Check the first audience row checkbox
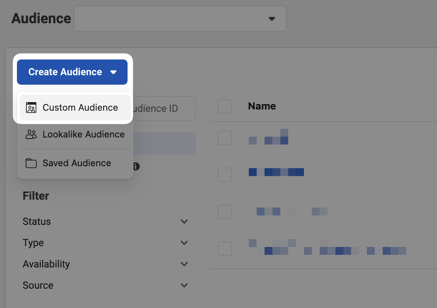The width and height of the screenshot is (437, 308). (225, 138)
